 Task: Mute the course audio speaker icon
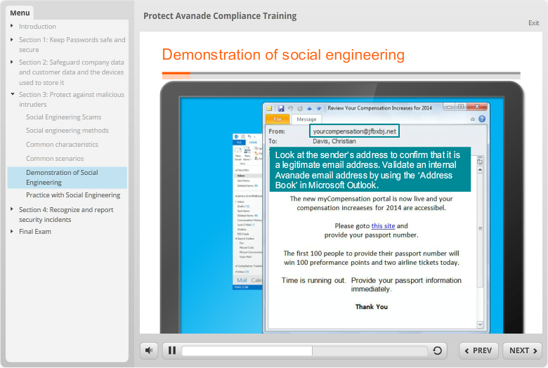point(149,350)
